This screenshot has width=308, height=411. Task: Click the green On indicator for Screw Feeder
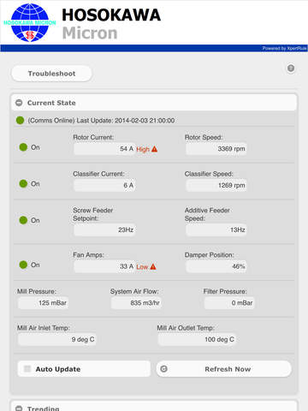point(23,220)
